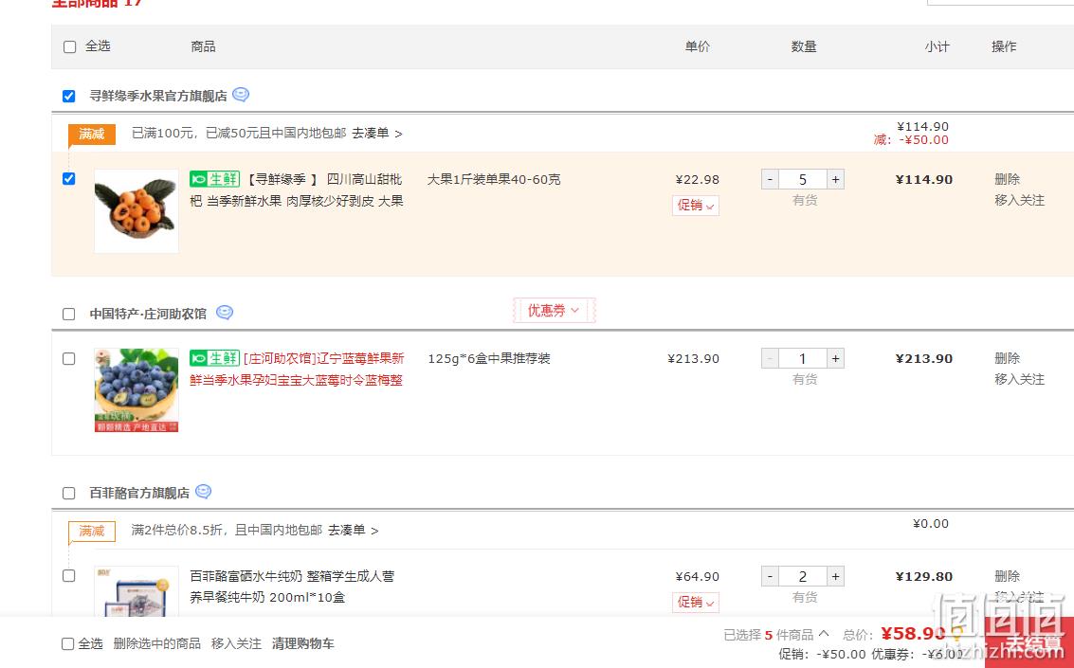Click orange 满减 tag in loquat promotion row

pyautogui.click(x=92, y=135)
